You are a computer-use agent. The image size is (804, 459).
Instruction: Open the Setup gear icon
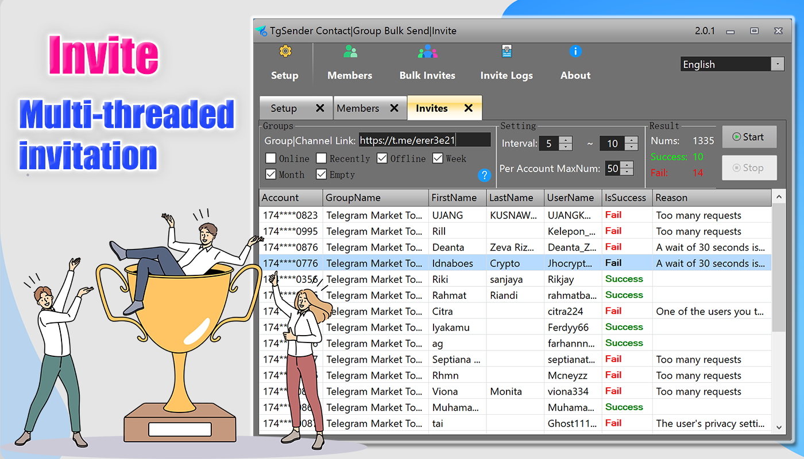tap(285, 52)
